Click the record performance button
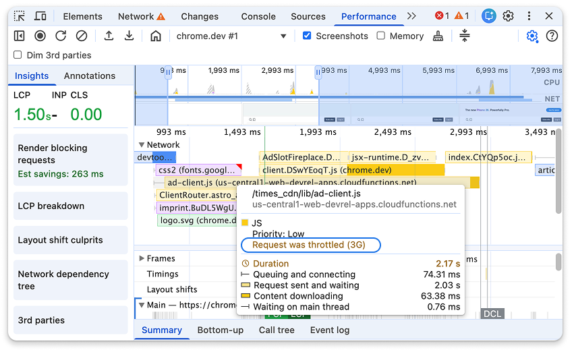Screen dimensions: 576x352 40,36
